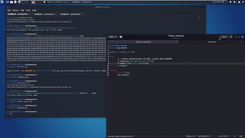Expand the terminal launcher dropdown arrow in panel
Viewport: 245px width, 138px height.
[26, 2]
